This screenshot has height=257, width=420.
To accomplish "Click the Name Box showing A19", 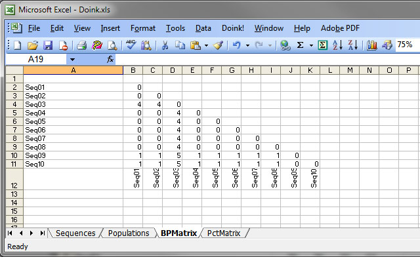I will click(35, 59).
